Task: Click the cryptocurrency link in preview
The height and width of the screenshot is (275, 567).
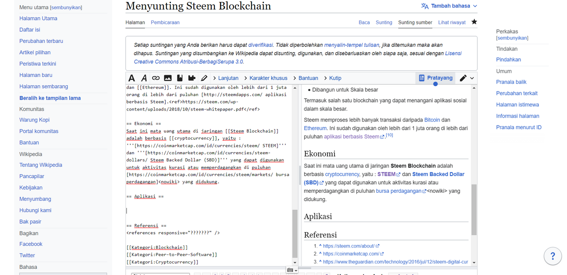Action: pos(342,175)
